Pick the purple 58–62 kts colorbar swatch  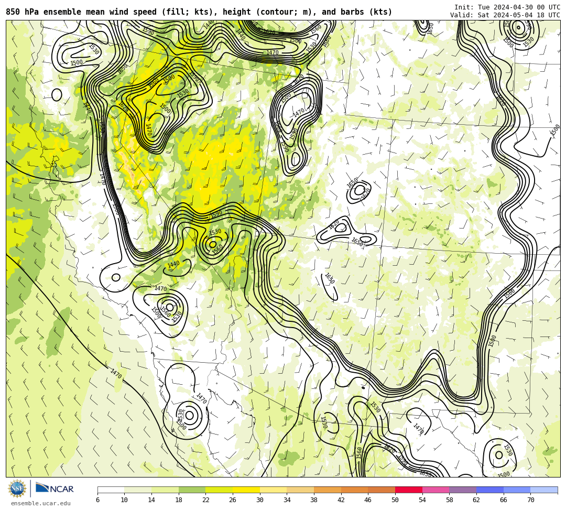coord(463,490)
